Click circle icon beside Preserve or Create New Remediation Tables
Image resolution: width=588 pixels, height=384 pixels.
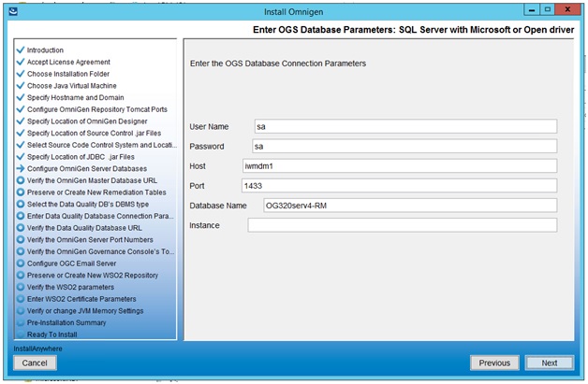pos(21,192)
